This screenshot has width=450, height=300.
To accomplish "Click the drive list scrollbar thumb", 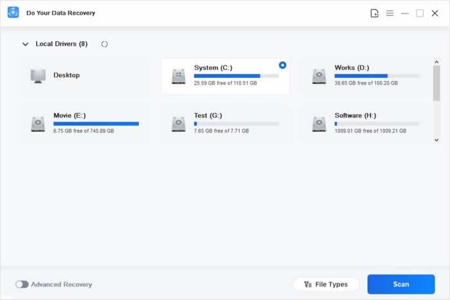I will pyautogui.click(x=437, y=84).
